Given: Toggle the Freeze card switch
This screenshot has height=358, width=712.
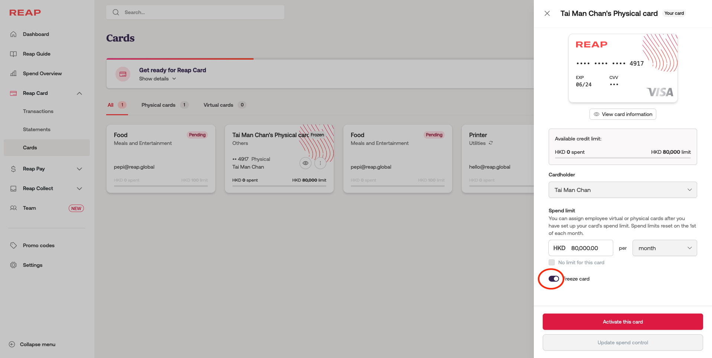Looking at the screenshot, I should pyautogui.click(x=554, y=279).
